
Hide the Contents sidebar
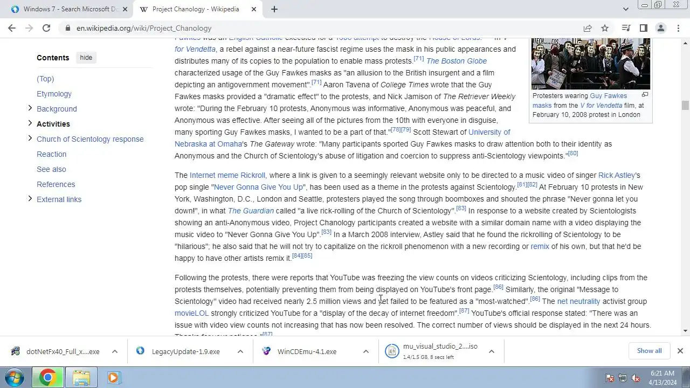point(86,58)
